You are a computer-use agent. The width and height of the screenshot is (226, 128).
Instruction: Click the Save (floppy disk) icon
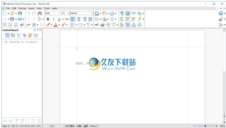click(20, 13)
